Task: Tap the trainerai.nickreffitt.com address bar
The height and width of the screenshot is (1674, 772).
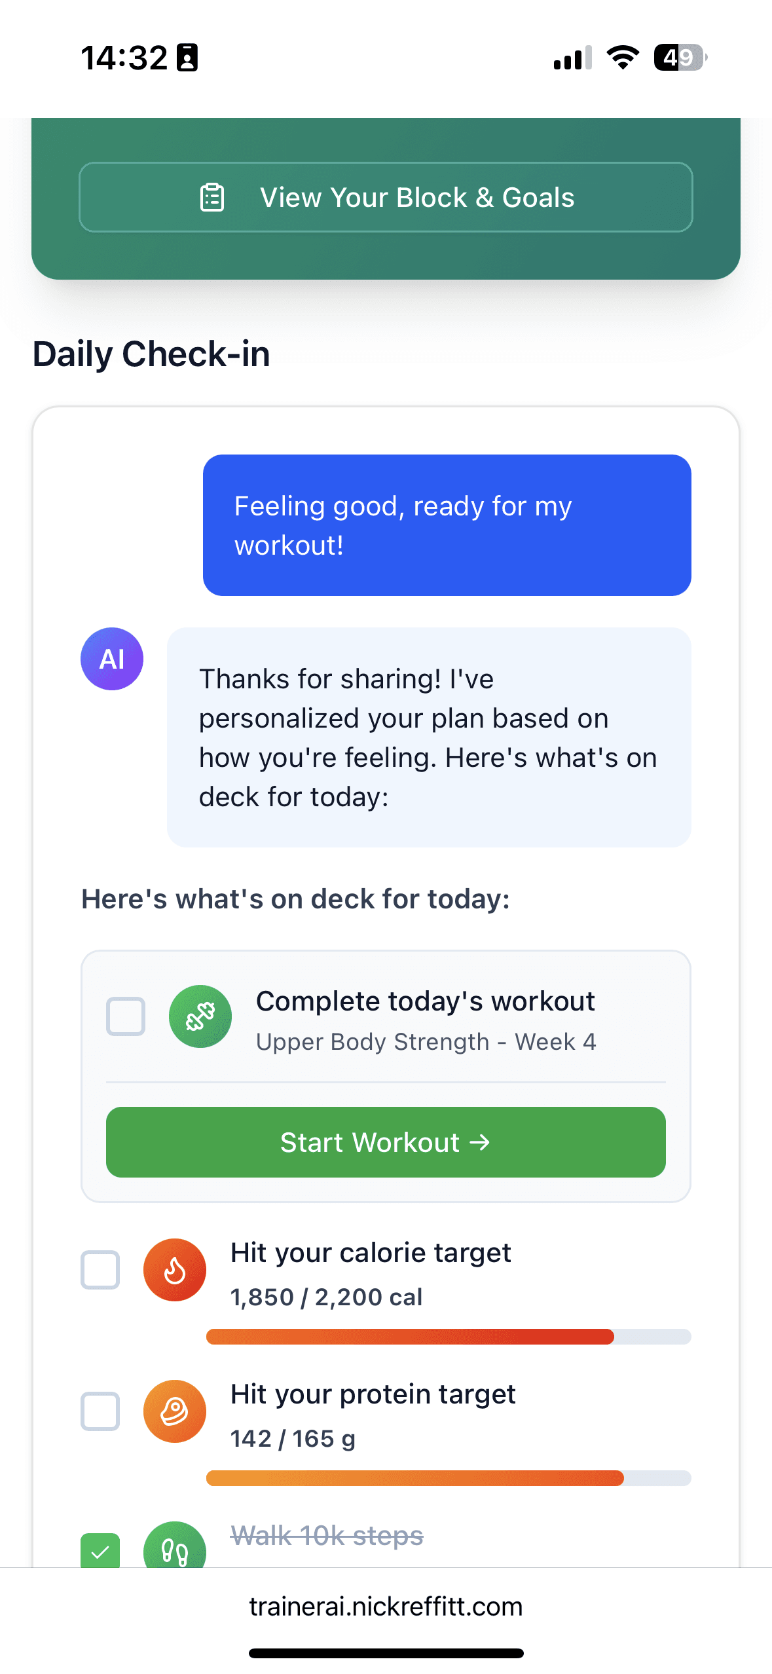Action: tap(386, 1607)
